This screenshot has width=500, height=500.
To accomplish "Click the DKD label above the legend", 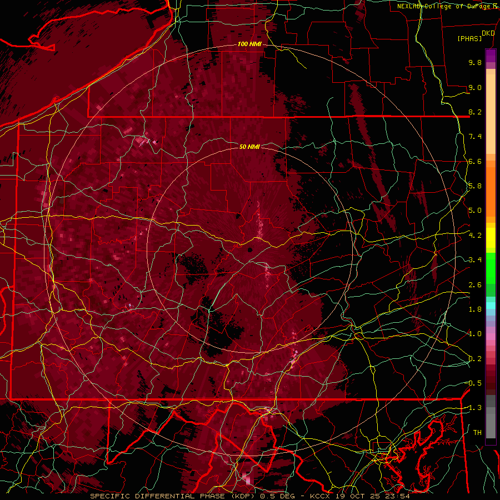I will tap(488, 33).
